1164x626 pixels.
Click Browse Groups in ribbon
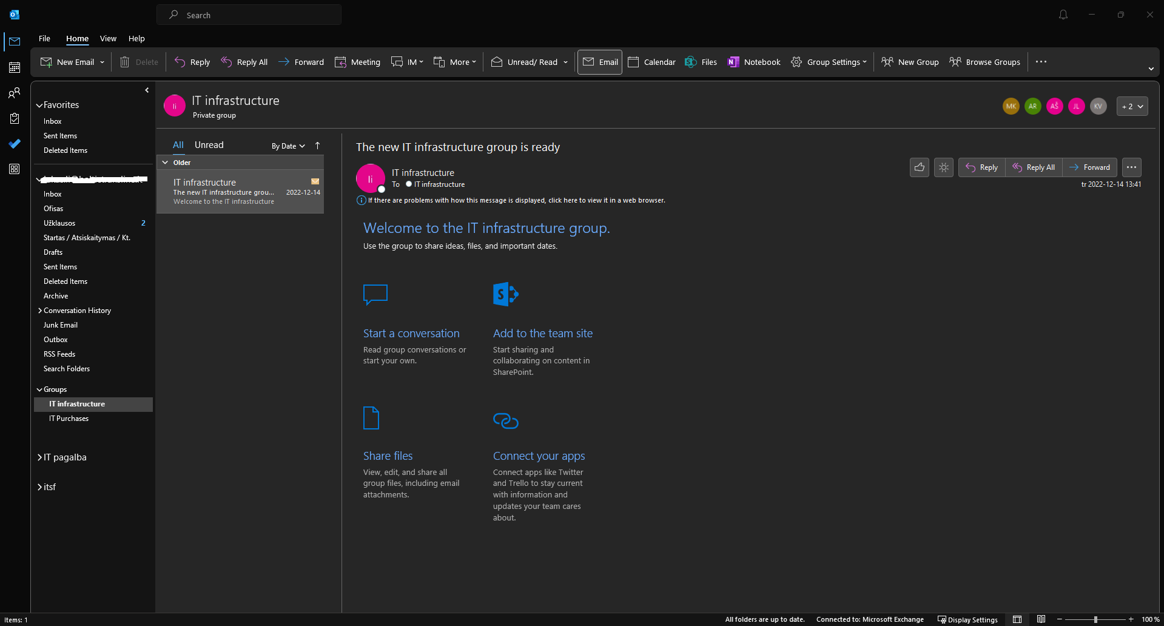click(984, 62)
